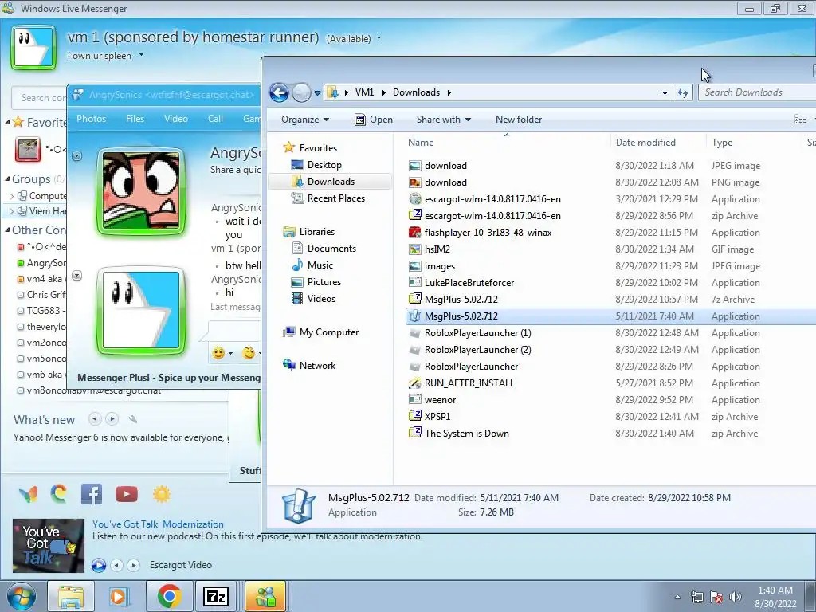The width and height of the screenshot is (816, 612).
Task: Collapse the Groups section in Messenger
Action: point(7,179)
